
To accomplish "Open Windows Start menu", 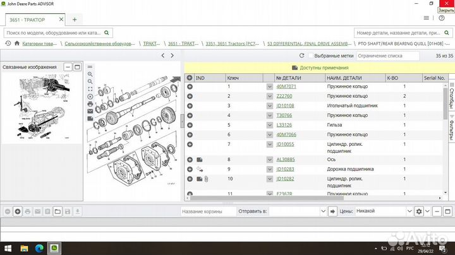I will pyautogui.click(x=8, y=248).
